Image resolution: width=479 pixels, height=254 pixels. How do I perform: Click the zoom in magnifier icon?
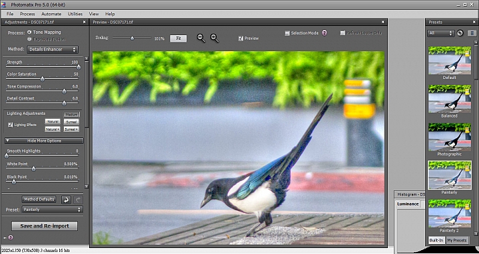click(x=214, y=38)
